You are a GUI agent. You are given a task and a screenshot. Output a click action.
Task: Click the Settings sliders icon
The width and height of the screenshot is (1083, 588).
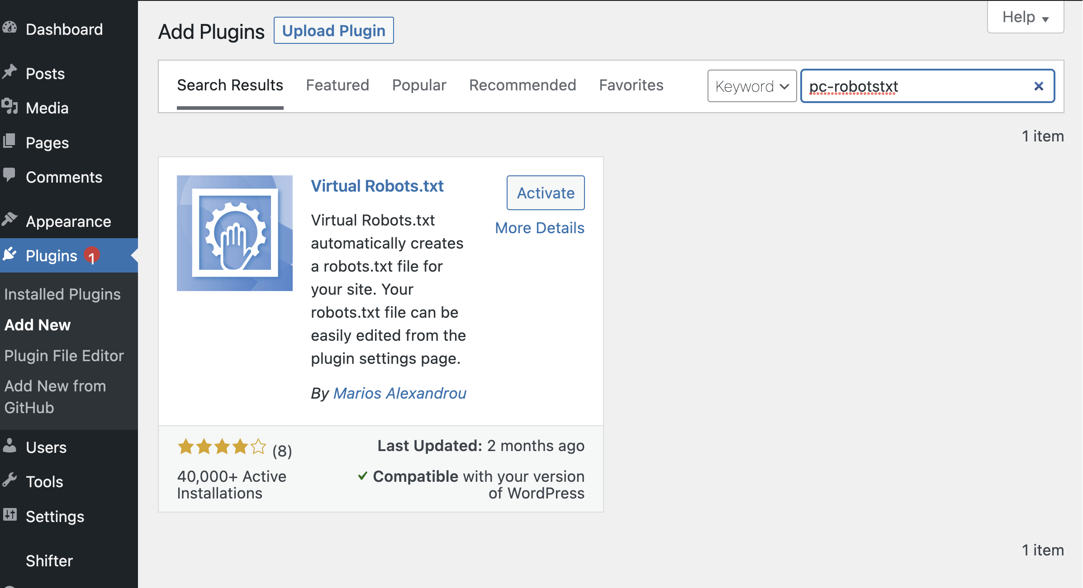(9, 515)
